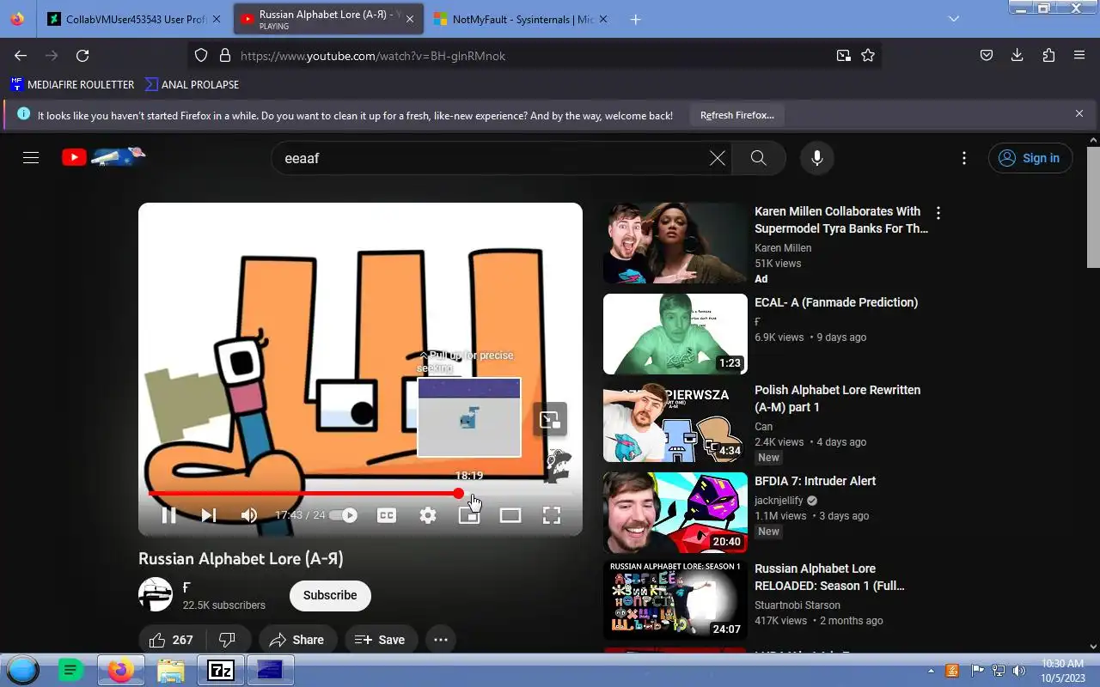Open the jacknjellify channel name
Screen dimensions: 1100x687
click(779, 501)
